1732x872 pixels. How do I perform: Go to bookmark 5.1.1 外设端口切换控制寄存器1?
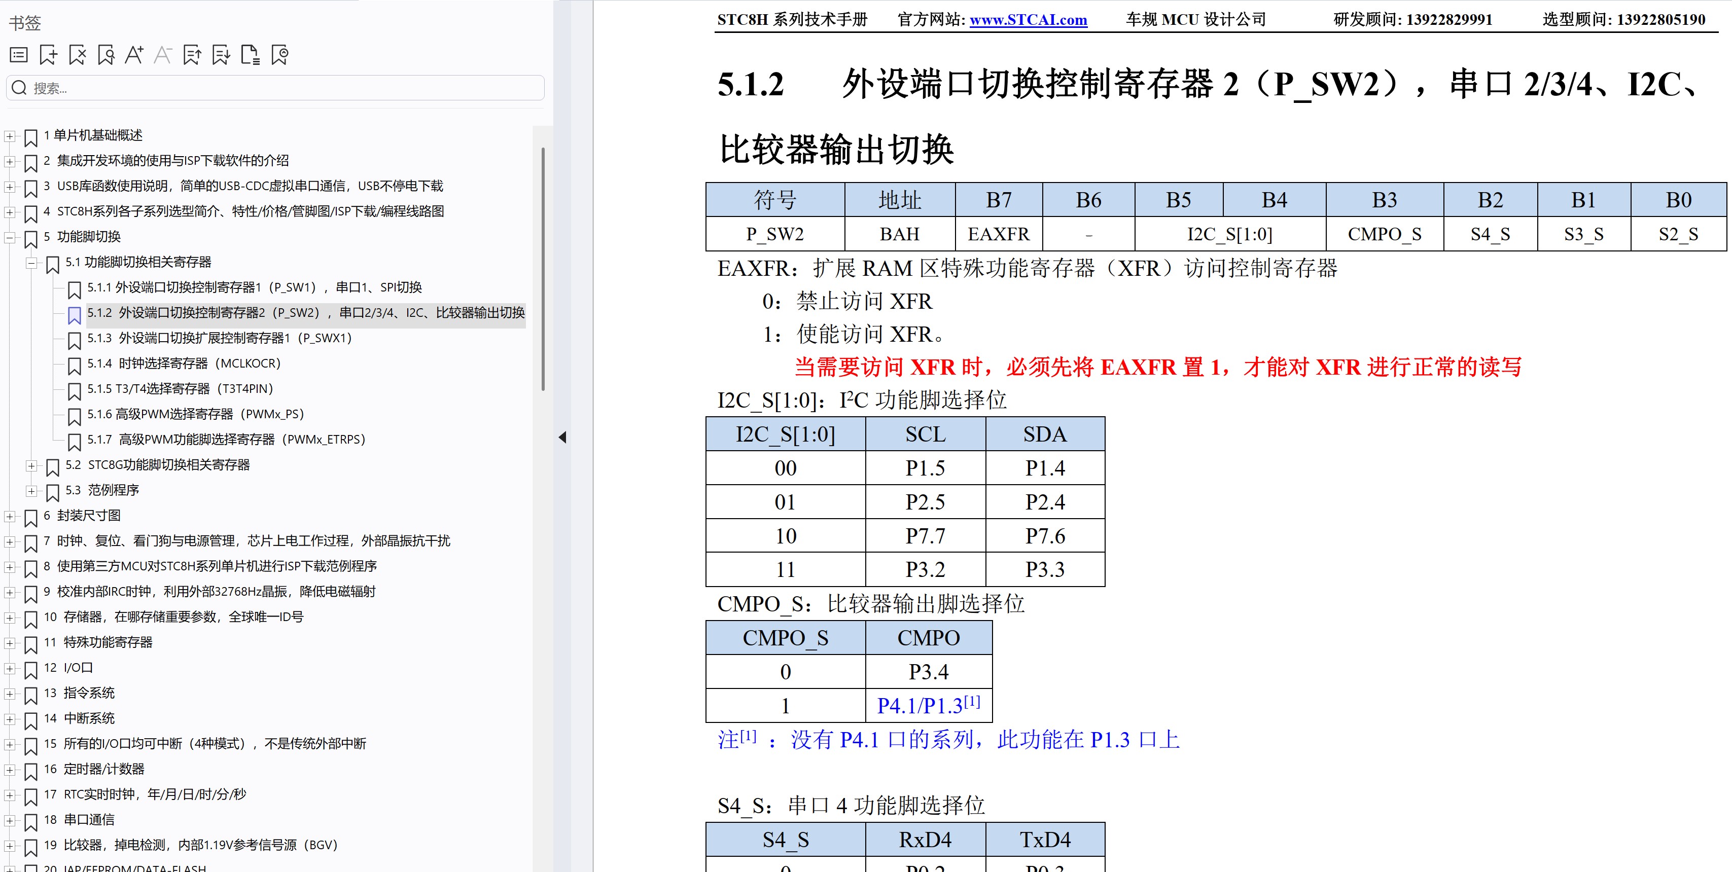[255, 287]
